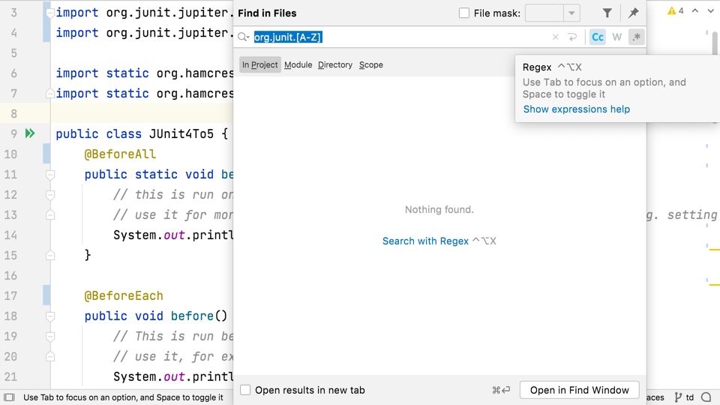
Task: Select the Directory search tab
Action: click(334, 64)
